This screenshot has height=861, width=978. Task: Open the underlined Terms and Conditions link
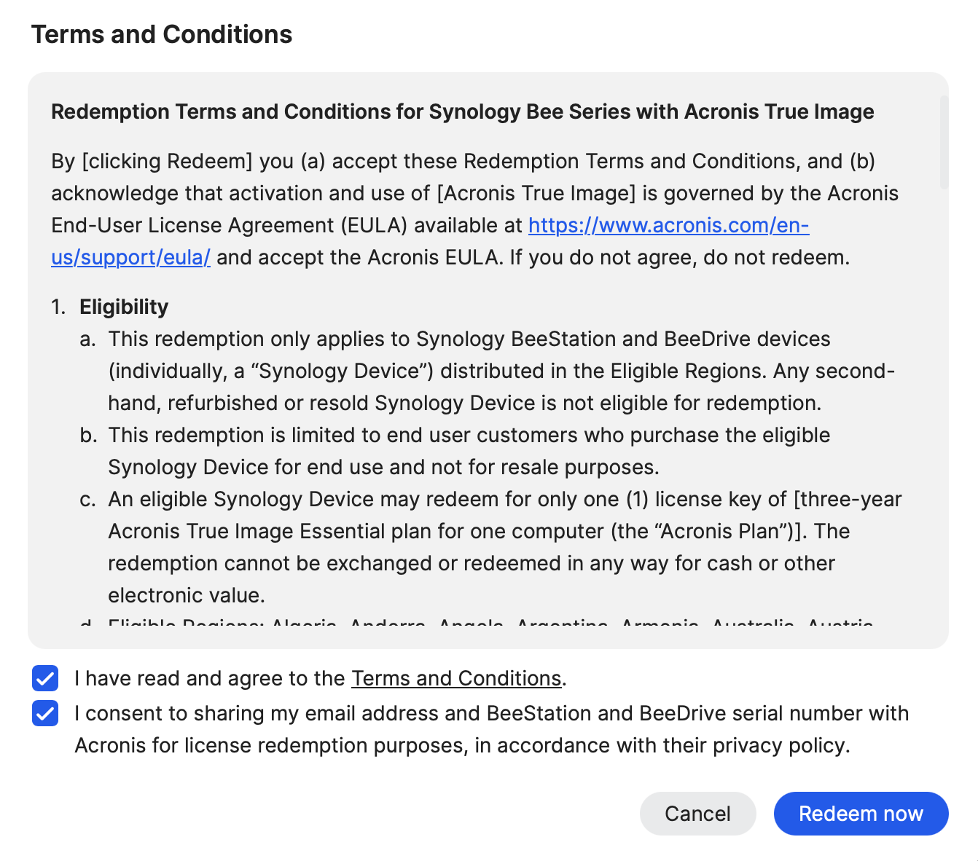456,678
